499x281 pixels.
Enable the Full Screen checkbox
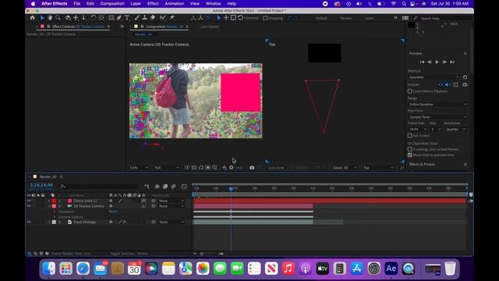pos(410,135)
